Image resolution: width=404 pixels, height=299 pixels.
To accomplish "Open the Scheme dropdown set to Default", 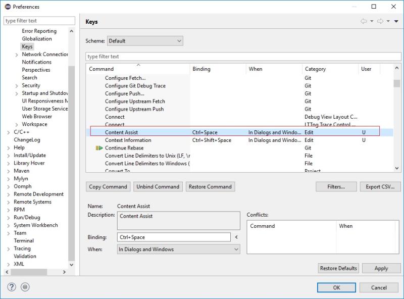I will [145, 41].
